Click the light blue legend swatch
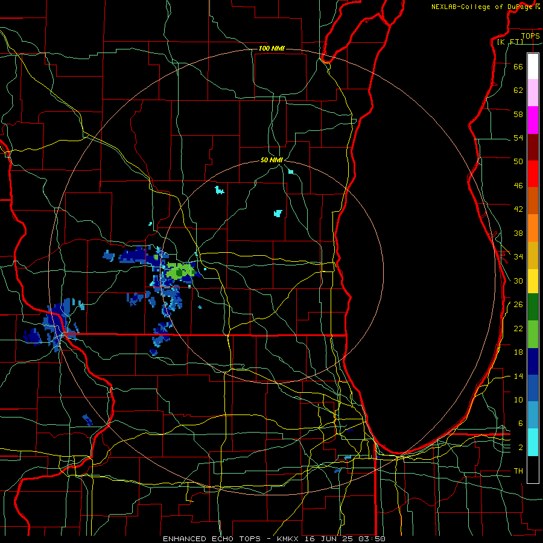Image resolution: width=543 pixels, height=543 pixels. coord(533,415)
